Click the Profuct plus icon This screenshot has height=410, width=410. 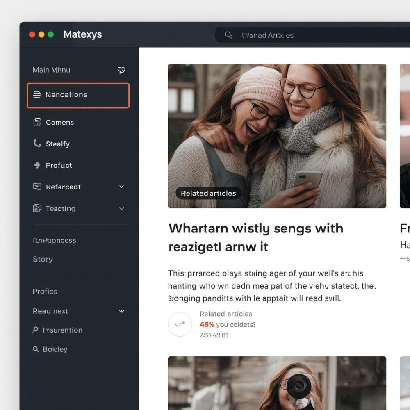37,165
